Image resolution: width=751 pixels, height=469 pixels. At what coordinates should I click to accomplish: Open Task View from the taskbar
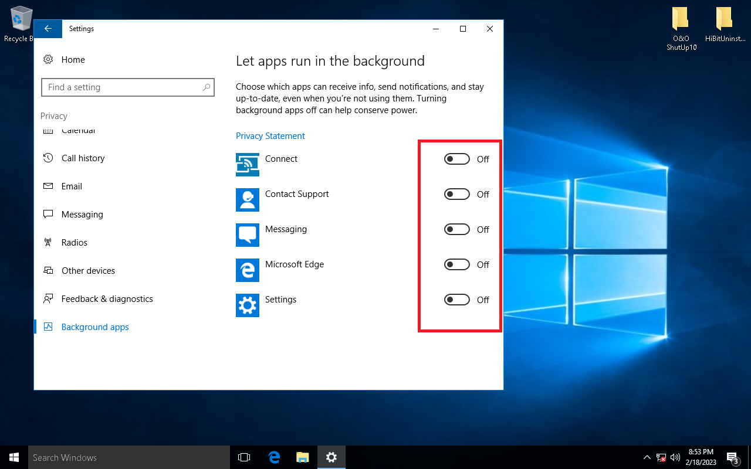244,457
